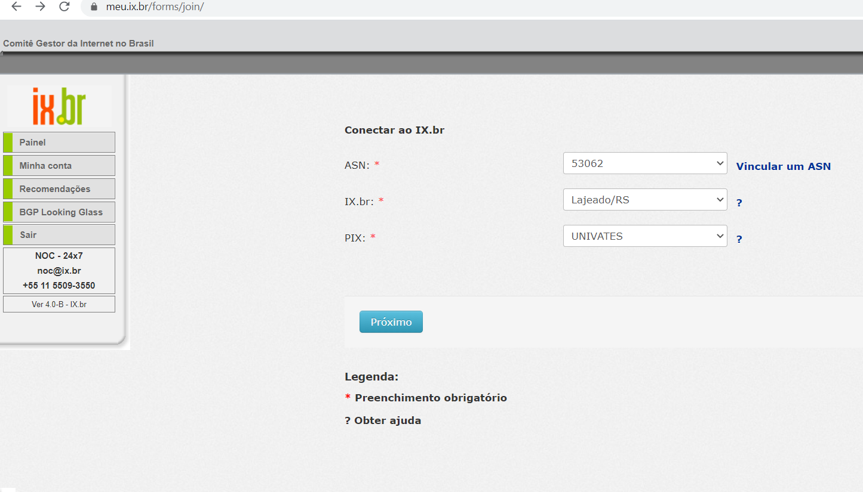Viewport: 863px width, 492px height.
Task: Click the ix.br logo
Action: (x=59, y=106)
